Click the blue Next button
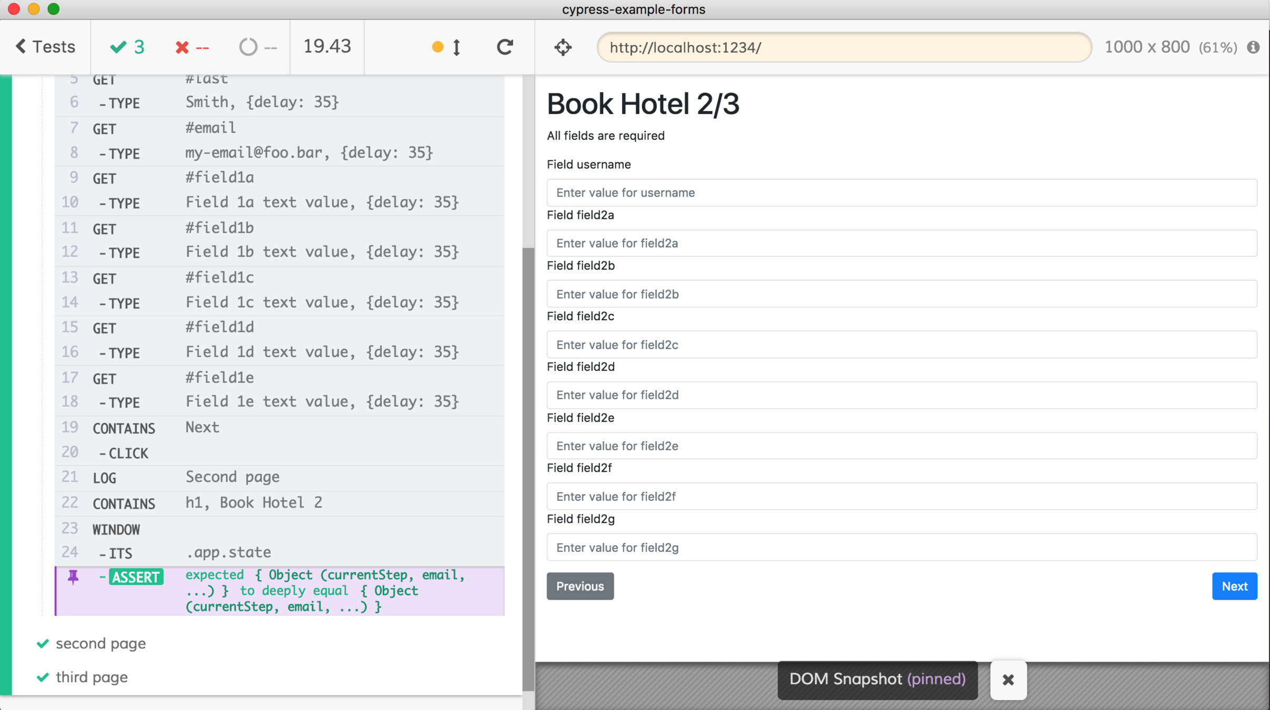The width and height of the screenshot is (1270, 710). (x=1234, y=586)
